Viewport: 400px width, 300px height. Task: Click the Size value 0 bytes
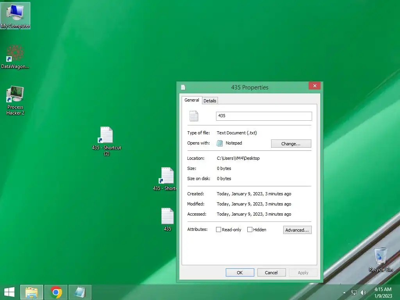click(224, 168)
